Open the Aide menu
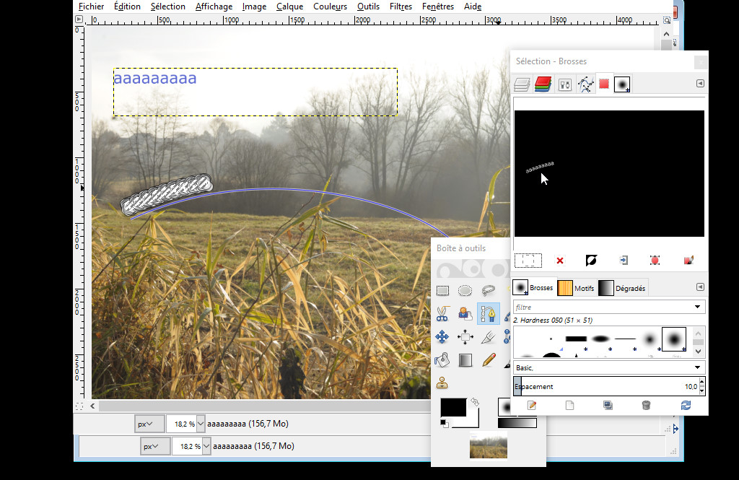This screenshot has height=480, width=739. coord(472,6)
